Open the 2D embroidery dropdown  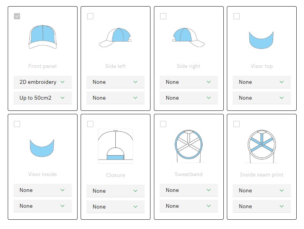42,82
